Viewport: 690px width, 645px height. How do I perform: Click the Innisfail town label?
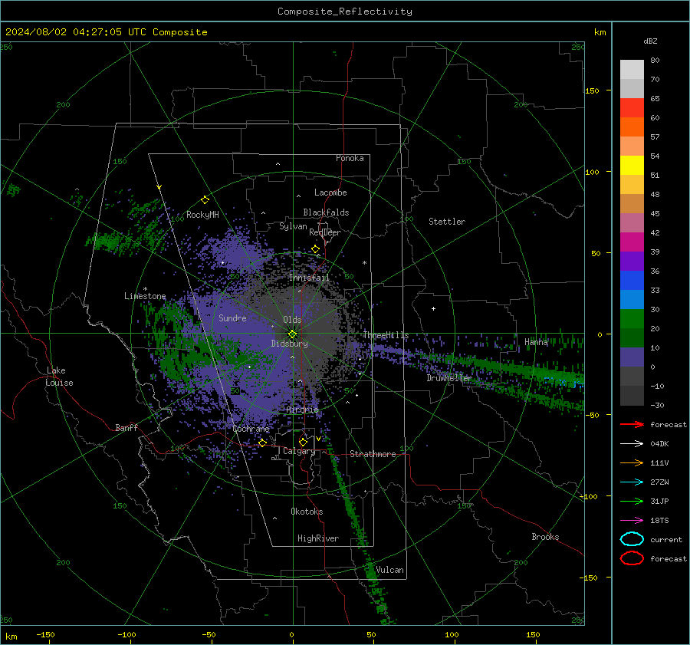tap(309, 278)
